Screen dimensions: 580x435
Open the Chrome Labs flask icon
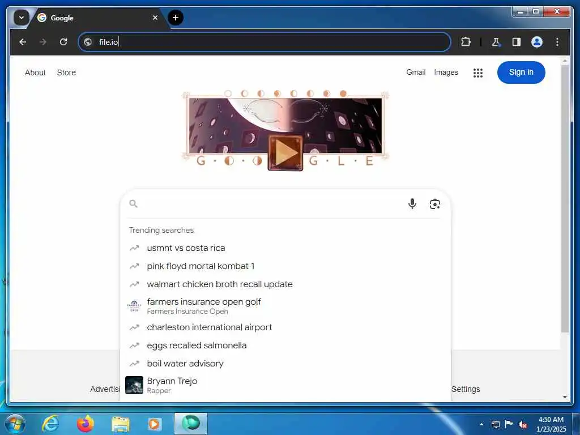point(496,42)
